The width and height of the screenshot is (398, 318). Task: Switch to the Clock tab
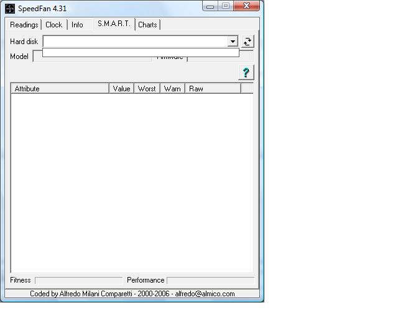[54, 25]
